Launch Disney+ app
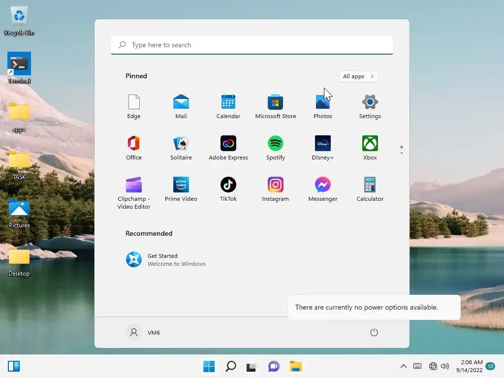 click(x=323, y=148)
